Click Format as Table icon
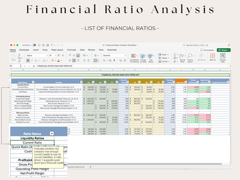The height and width of the screenshot is (180, 240). [142, 56]
